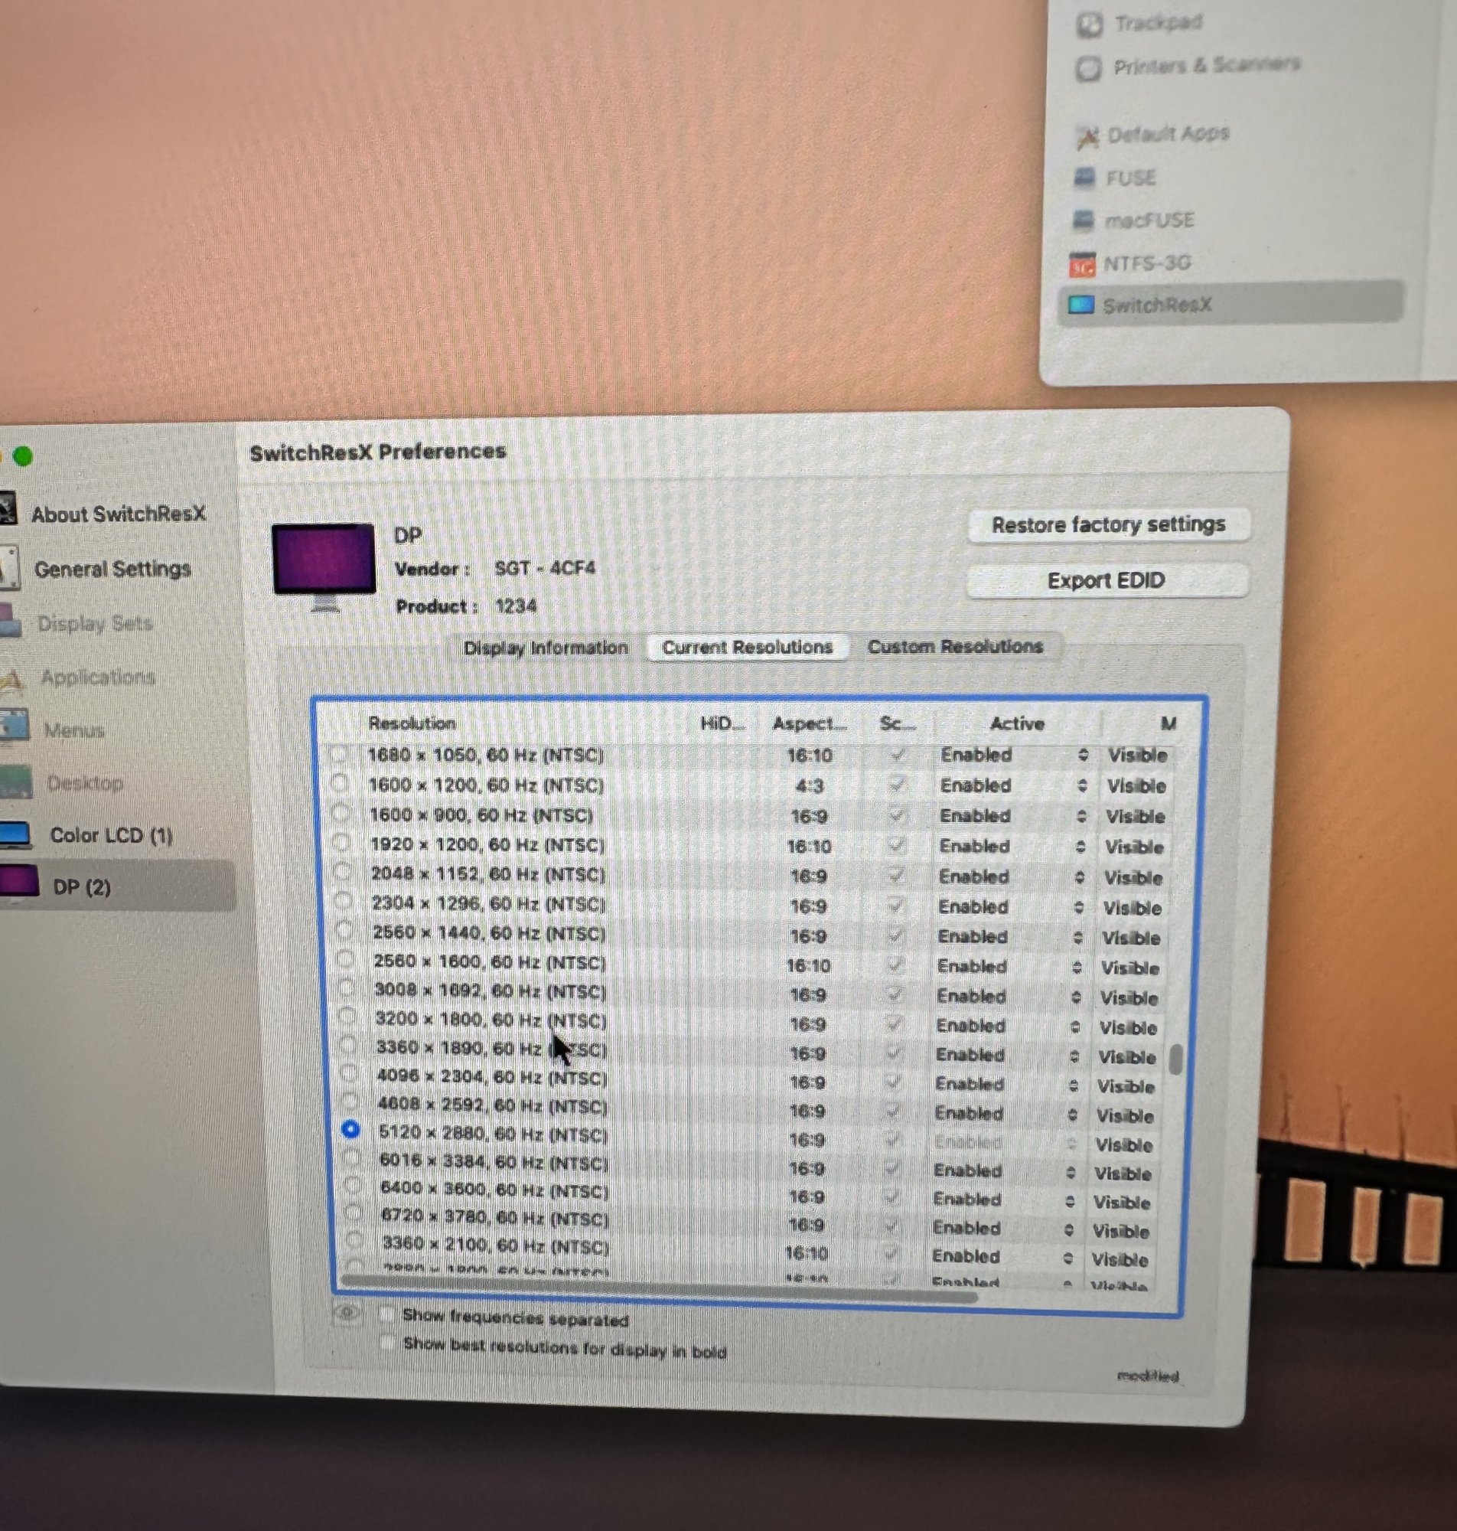Click the Sc... column header
Image resolution: width=1457 pixels, height=1531 pixels.
click(x=897, y=724)
